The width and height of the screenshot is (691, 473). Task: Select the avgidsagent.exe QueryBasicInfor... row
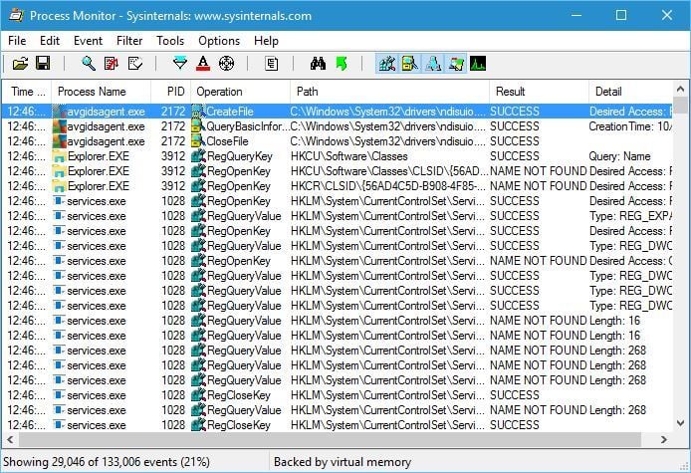[338, 126]
